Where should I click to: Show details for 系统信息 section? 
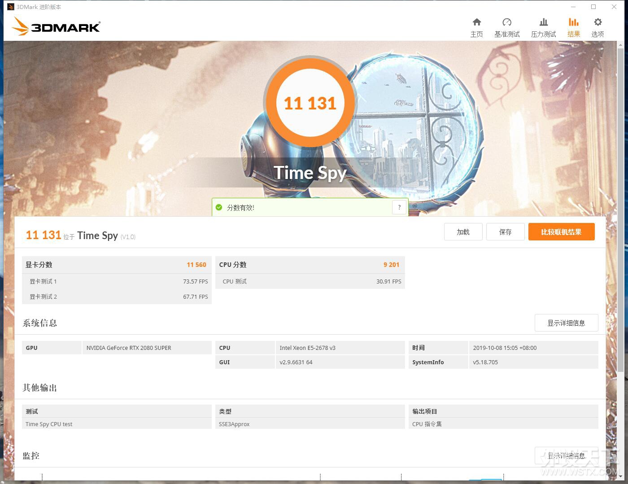click(x=567, y=323)
